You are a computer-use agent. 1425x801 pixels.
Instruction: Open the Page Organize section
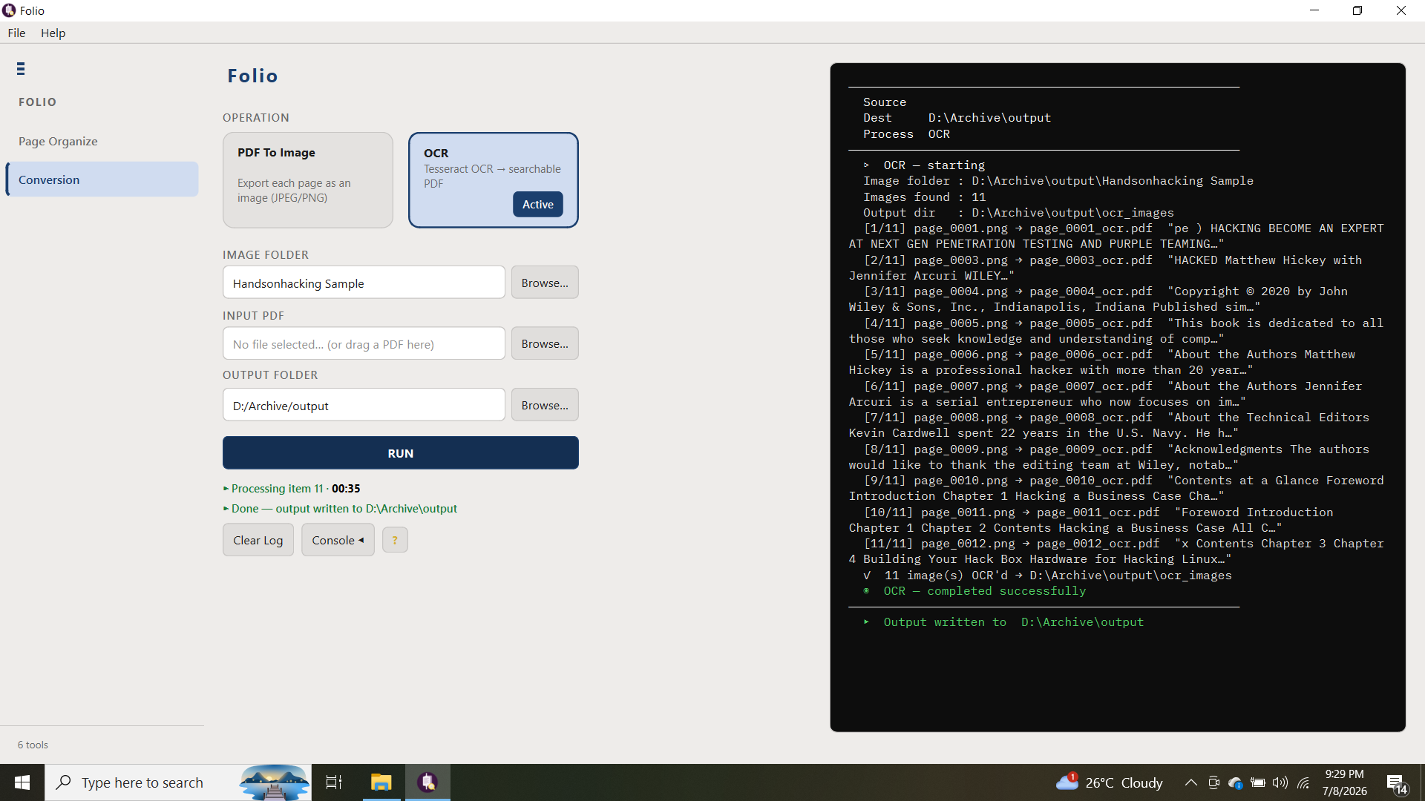point(58,141)
